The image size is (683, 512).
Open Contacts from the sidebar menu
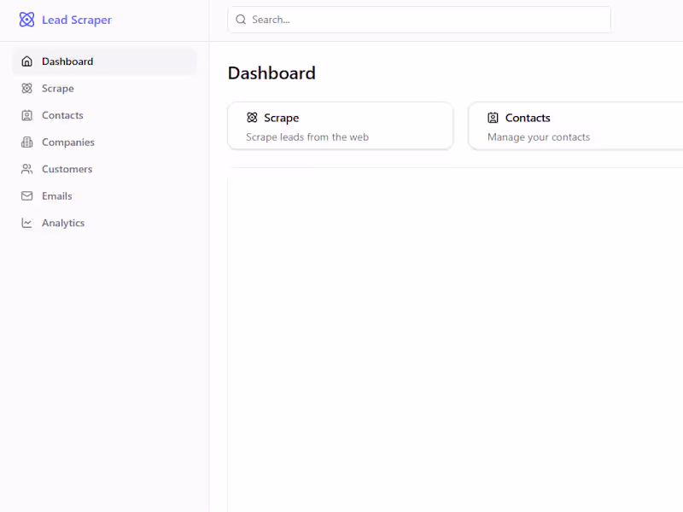62,115
